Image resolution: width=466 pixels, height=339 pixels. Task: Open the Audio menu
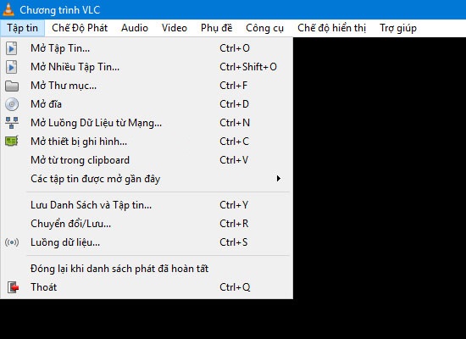[x=135, y=28]
